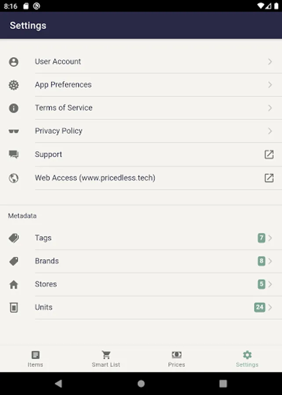Open the Privacy Policy entry
This screenshot has width=282, height=395.
point(58,131)
